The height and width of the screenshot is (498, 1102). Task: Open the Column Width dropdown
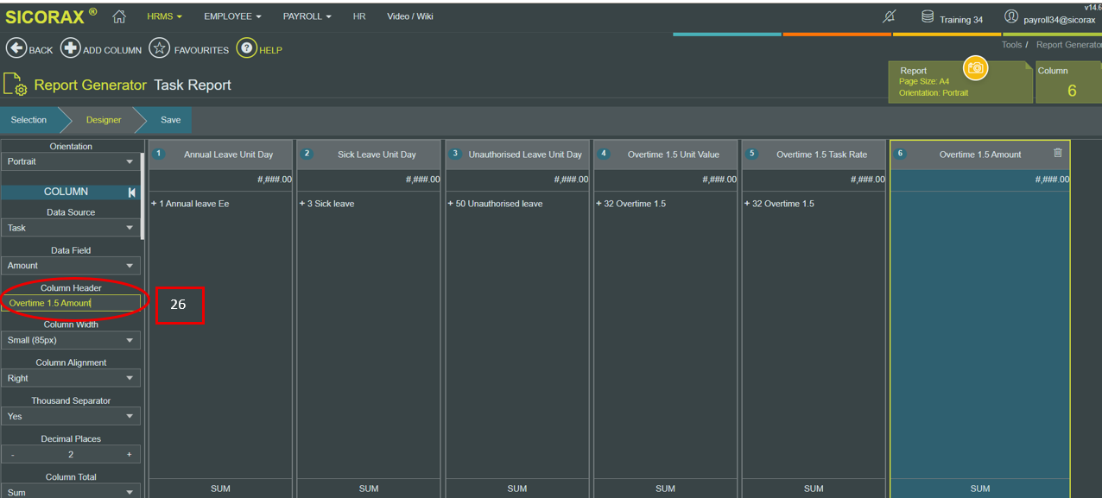click(x=71, y=340)
